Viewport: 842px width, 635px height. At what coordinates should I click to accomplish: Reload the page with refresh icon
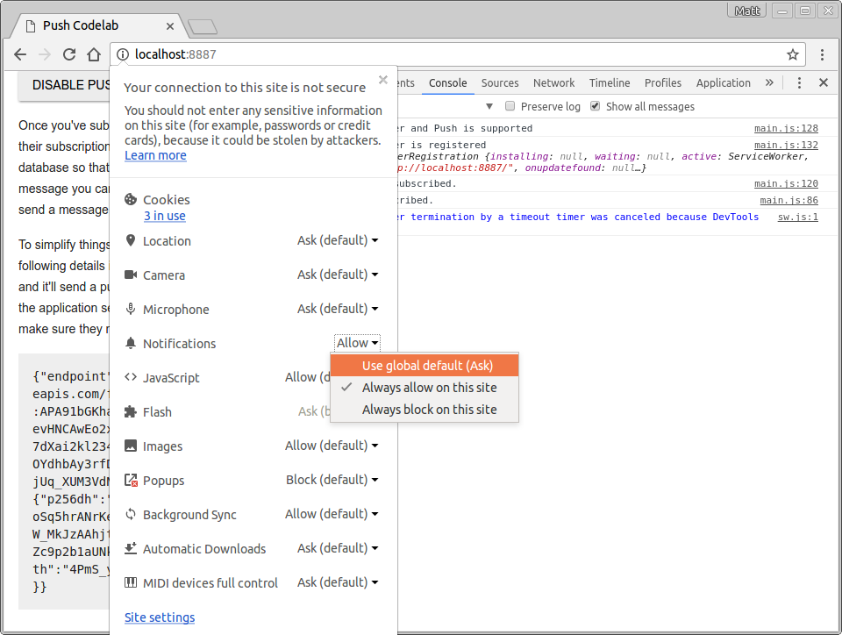tap(69, 54)
